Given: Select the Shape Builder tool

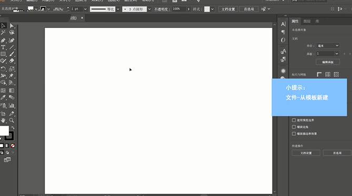Looking at the screenshot, I should [3, 82].
